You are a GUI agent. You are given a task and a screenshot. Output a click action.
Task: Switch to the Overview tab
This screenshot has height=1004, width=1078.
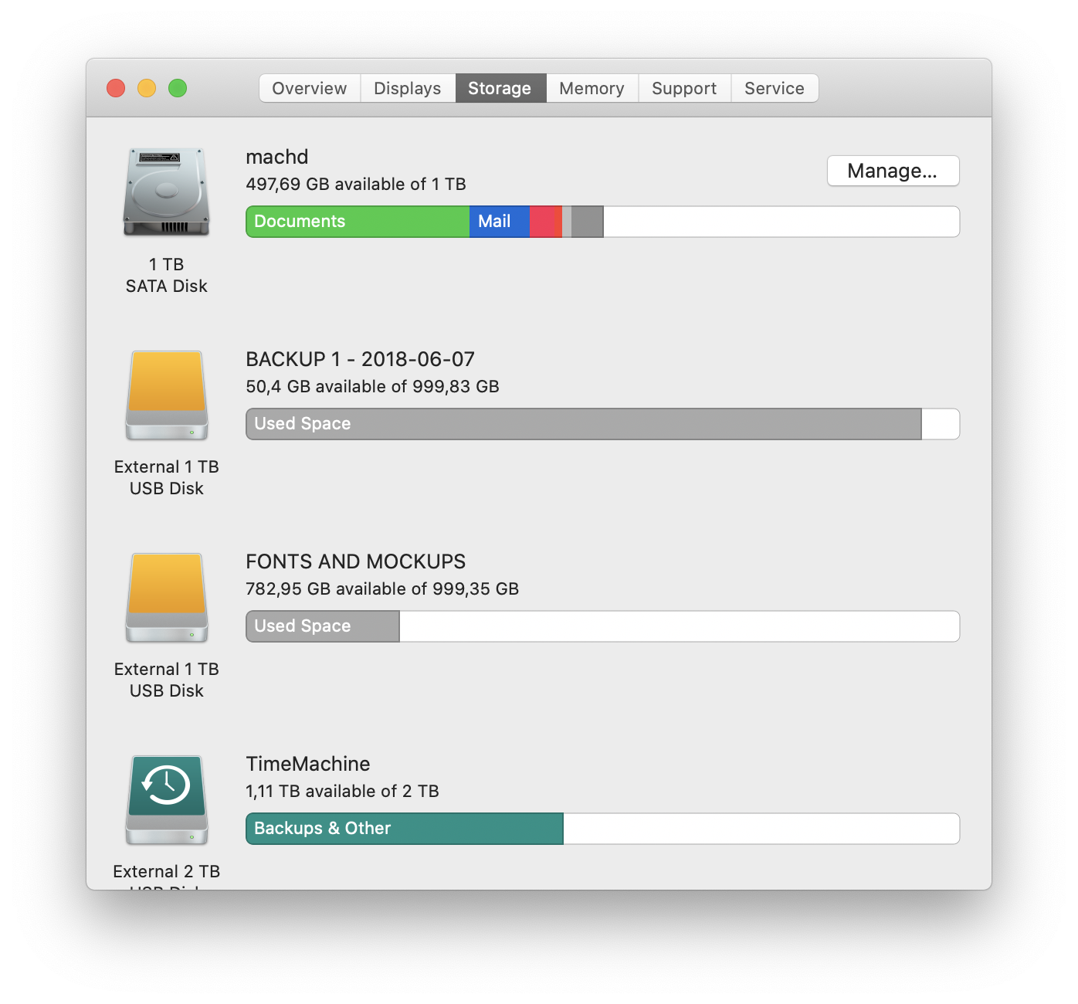click(310, 88)
